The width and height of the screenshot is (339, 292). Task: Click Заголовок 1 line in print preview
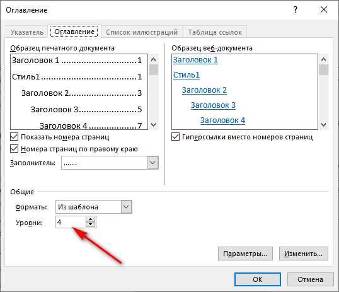[77, 61]
